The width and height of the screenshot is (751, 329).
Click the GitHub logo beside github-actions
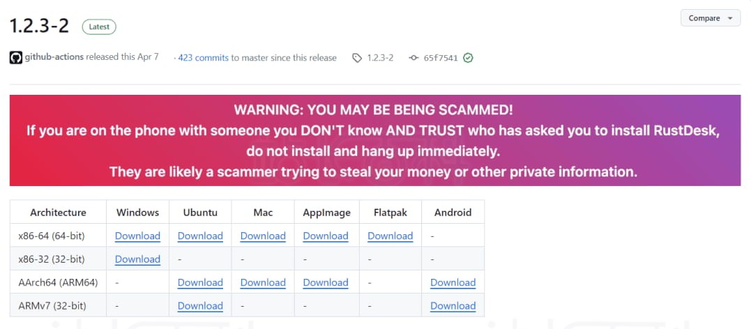click(x=15, y=57)
